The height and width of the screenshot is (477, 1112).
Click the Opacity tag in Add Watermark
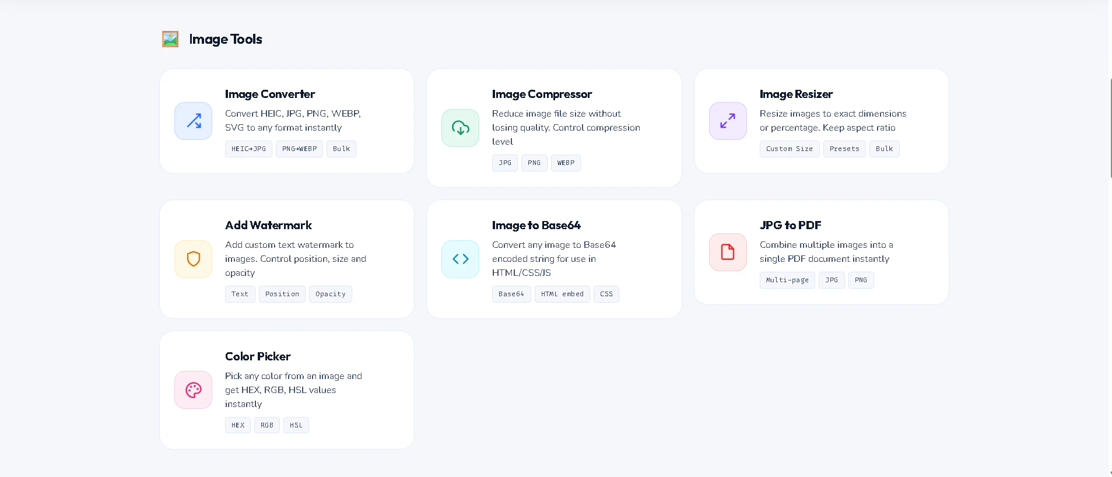(x=331, y=294)
